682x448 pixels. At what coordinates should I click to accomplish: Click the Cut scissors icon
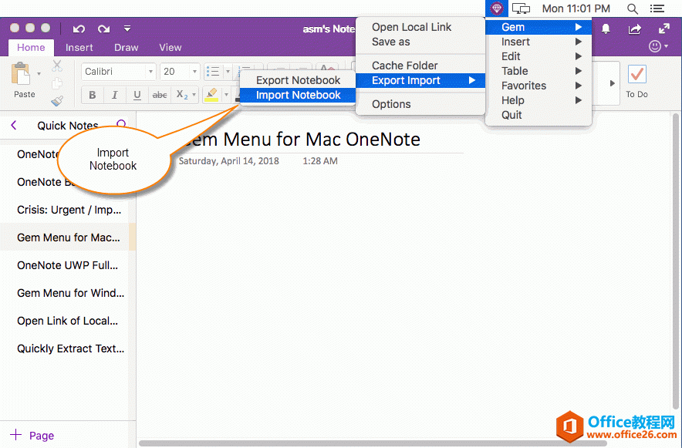click(57, 66)
